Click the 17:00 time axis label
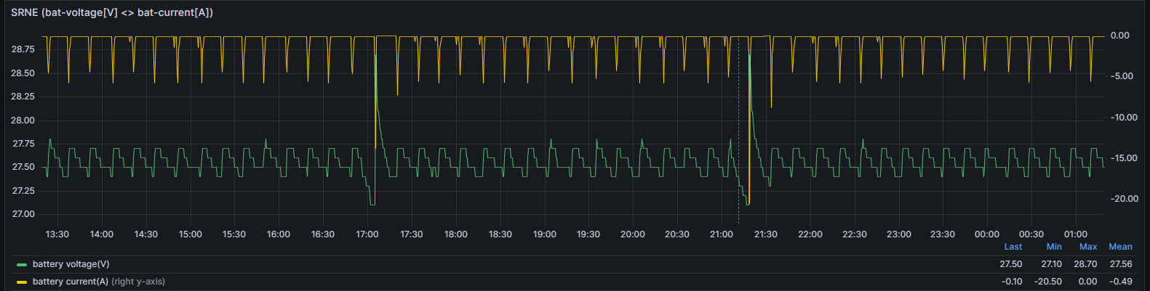Viewport: 1150px width, 291px height. pyautogui.click(x=367, y=234)
